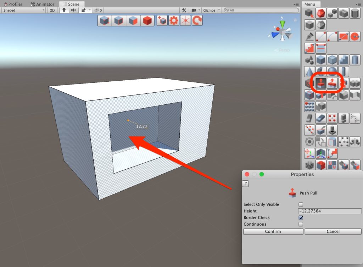The width and height of the screenshot is (363, 267).
Task: Confirm the Push Pull operation
Action: coord(273,232)
